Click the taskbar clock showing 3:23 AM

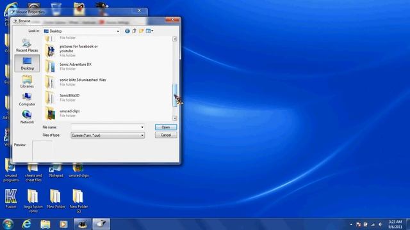pyautogui.click(x=395, y=224)
